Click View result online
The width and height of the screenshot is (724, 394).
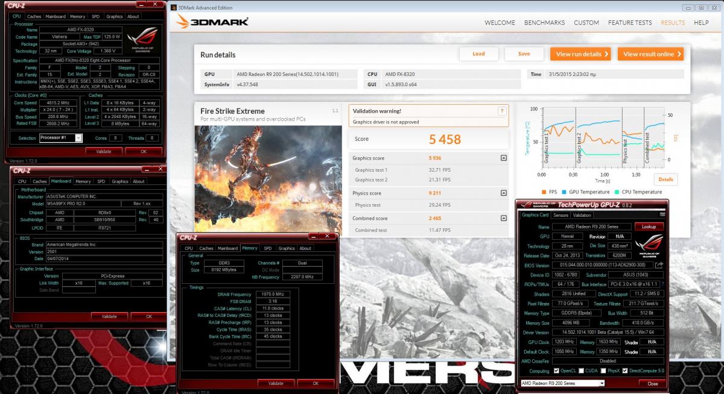tap(650, 54)
